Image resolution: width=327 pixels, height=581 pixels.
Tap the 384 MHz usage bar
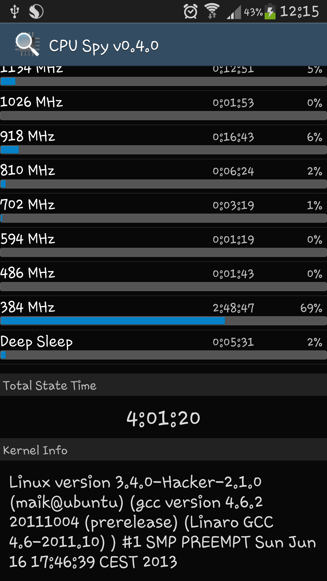(x=163, y=321)
